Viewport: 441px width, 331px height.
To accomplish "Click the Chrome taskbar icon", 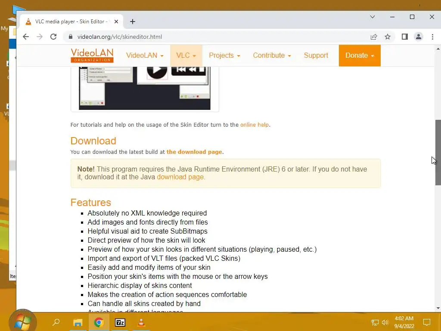I will click(x=99, y=322).
